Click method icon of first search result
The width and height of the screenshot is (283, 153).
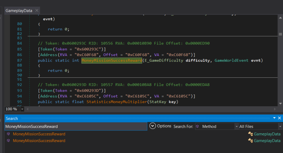(x=8, y=134)
